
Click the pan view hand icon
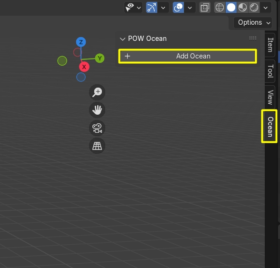pos(97,110)
